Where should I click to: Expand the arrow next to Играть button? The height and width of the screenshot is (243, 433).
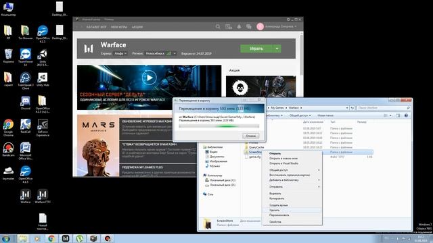[277, 49]
